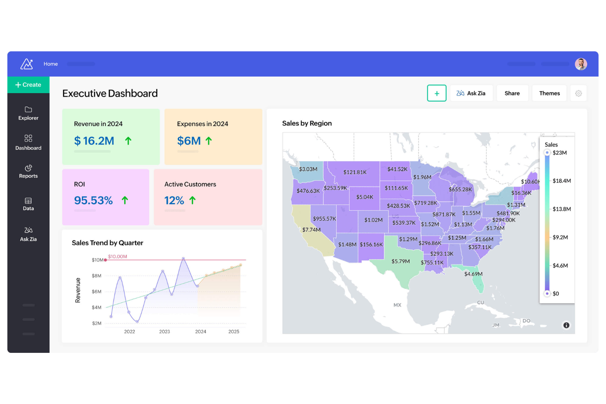This screenshot has width=606, height=404.
Task: Click the + Create button
Action: (28, 85)
